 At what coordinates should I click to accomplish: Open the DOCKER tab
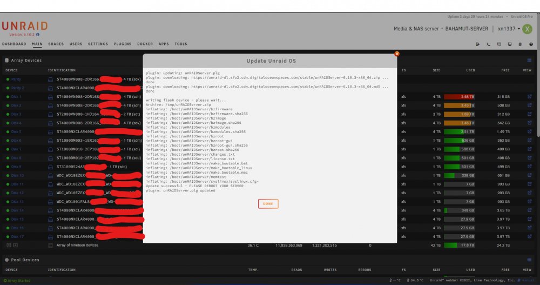145,44
